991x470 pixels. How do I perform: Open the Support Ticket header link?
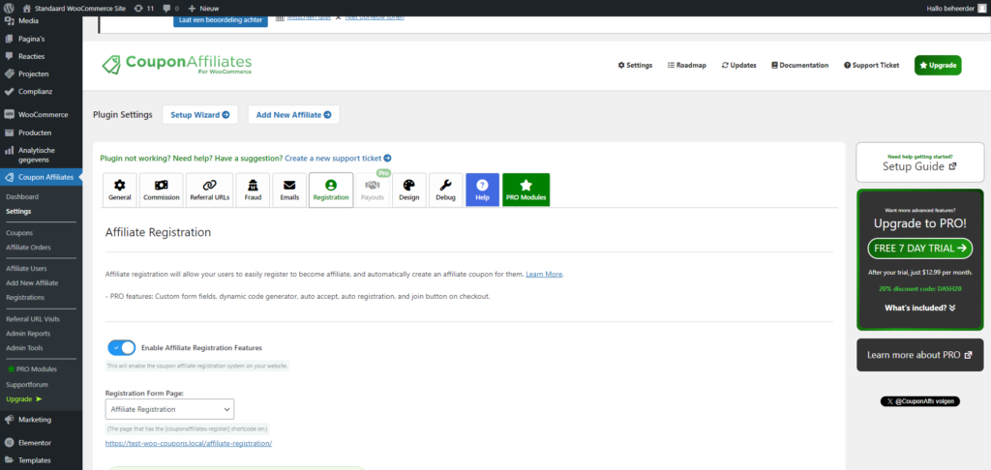tap(871, 65)
